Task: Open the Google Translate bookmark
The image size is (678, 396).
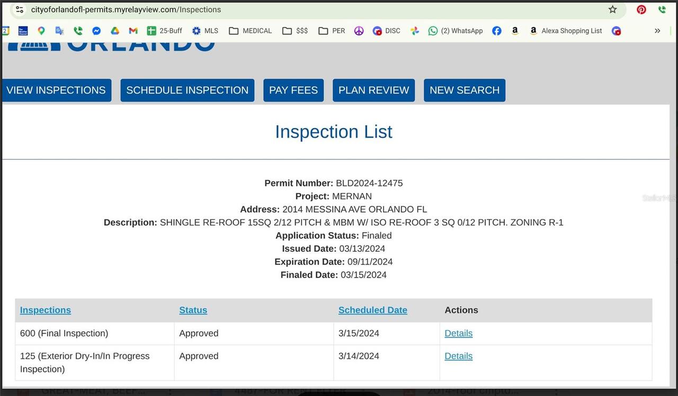Action: pos(59,31)
